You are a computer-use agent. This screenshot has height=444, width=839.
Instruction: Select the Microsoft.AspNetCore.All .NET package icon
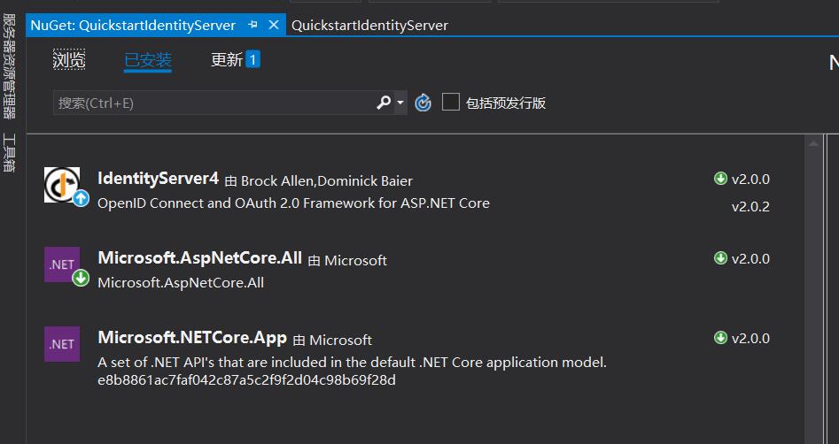pos(62,264)
